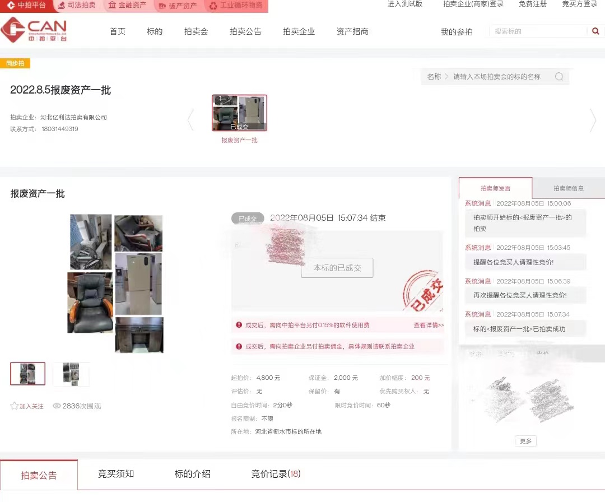Click the CAN logo in header
This screenshot has height=502, width=605.
click(34, 30)
